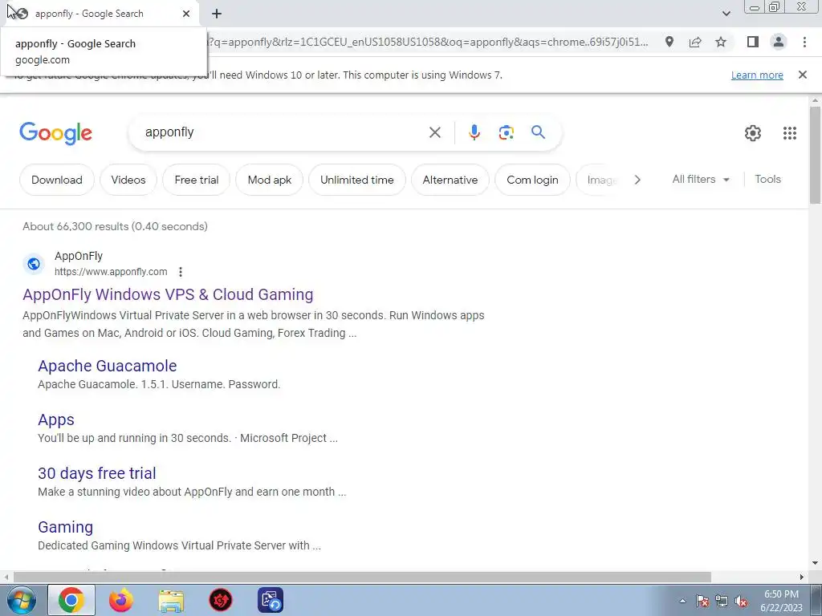This screenshot has height=616, width=822.
Task: Open the Apps sitelink
Action: click(x=56, y=419)
